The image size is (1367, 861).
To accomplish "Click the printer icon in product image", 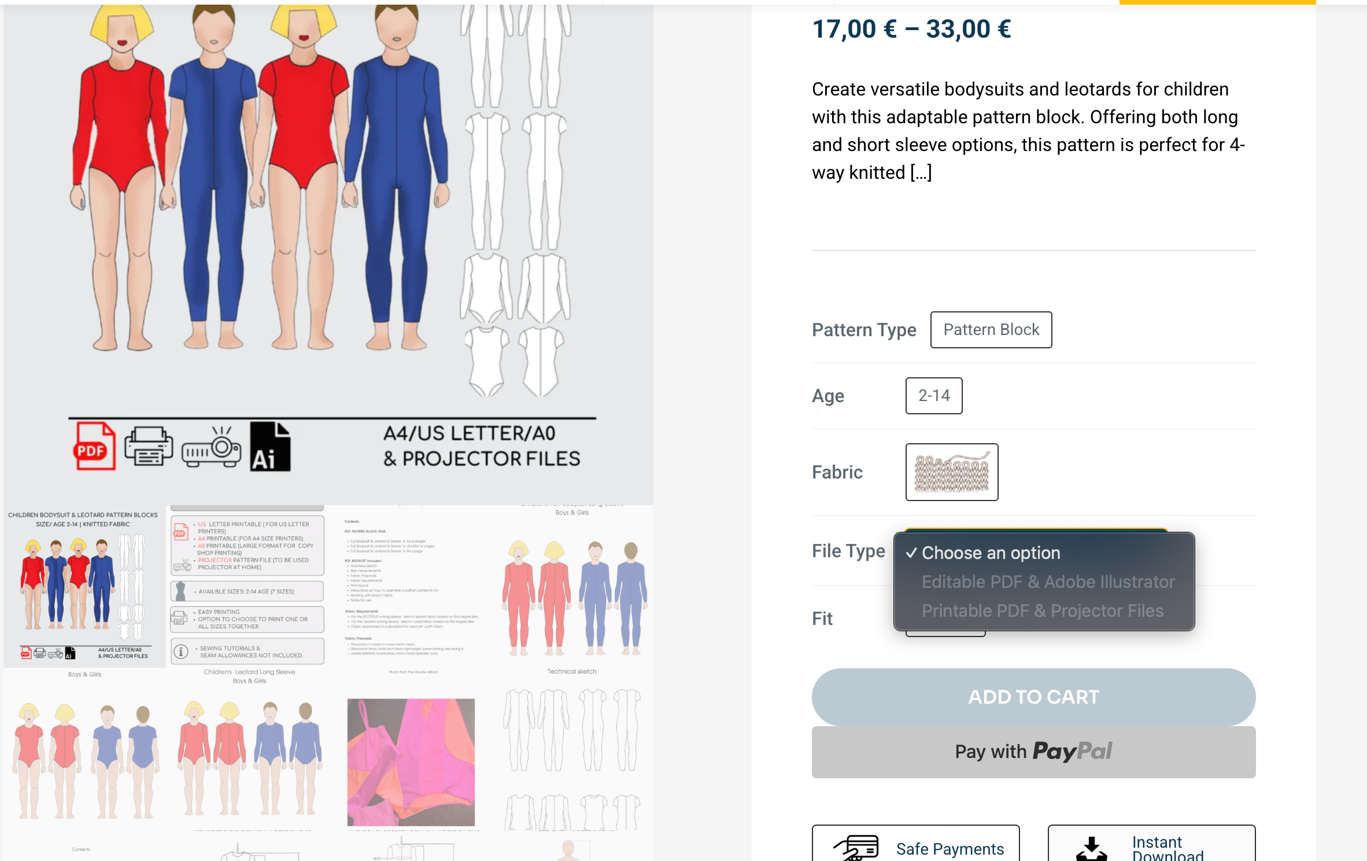I will click(149, 446).
